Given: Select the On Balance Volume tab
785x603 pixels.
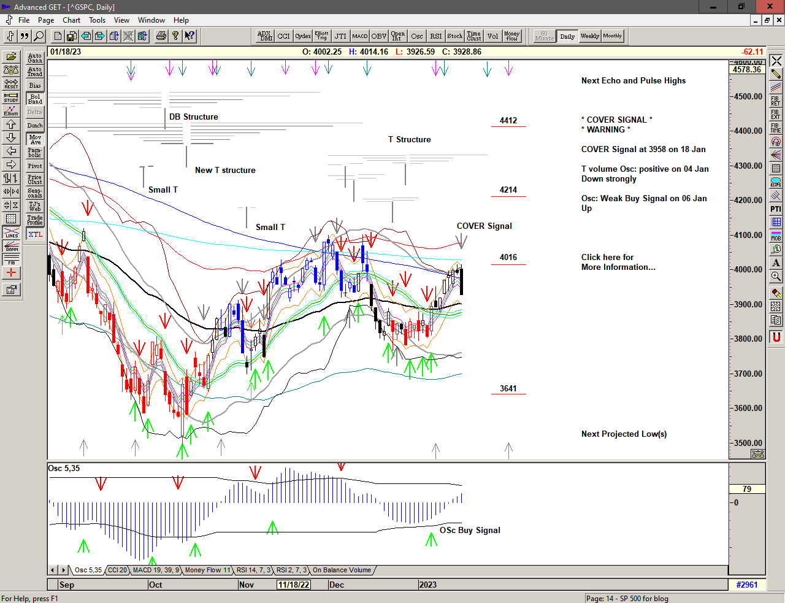Looking at the screenshot, I should 342,570.
